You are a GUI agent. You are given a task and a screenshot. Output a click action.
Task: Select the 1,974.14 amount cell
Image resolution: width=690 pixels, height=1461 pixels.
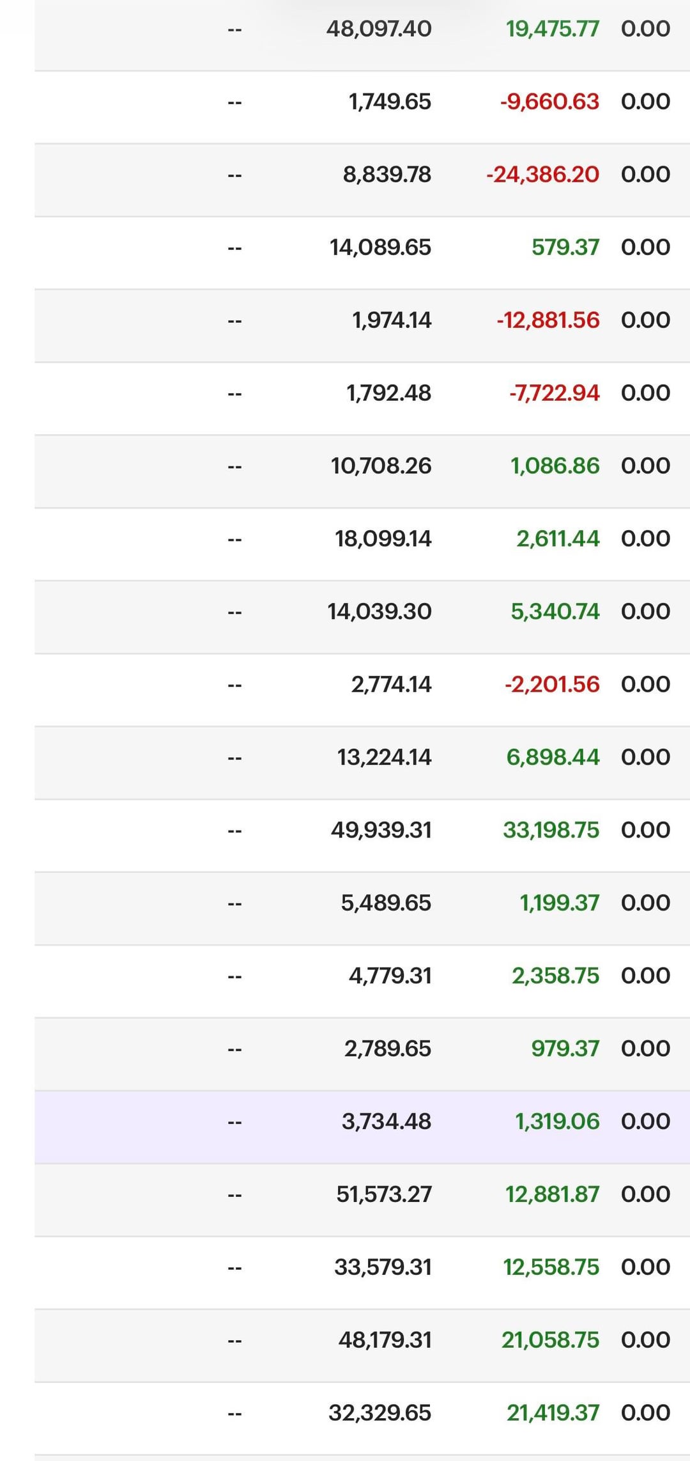coord(392,320)
